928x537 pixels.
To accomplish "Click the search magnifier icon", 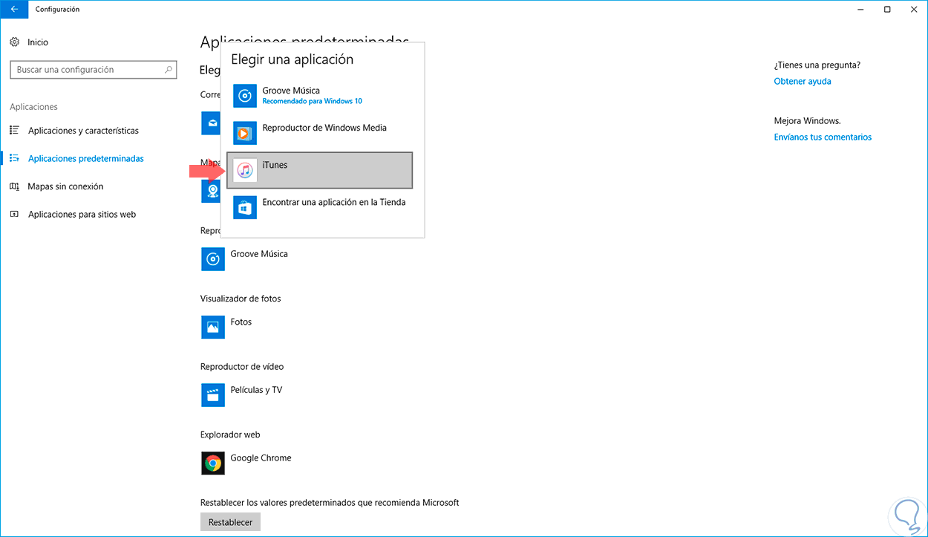I will 169,70.
